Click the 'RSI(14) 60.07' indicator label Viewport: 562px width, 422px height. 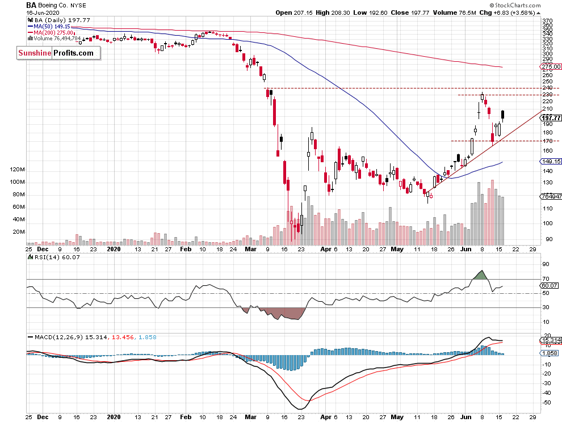(57, 257)
